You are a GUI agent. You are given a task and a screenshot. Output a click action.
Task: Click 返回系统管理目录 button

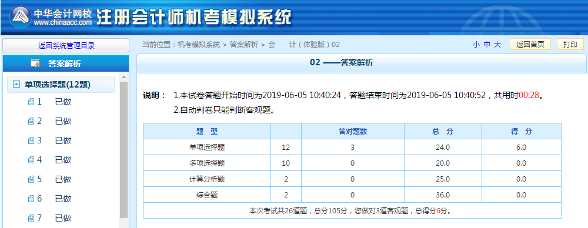tap(66, 45)
